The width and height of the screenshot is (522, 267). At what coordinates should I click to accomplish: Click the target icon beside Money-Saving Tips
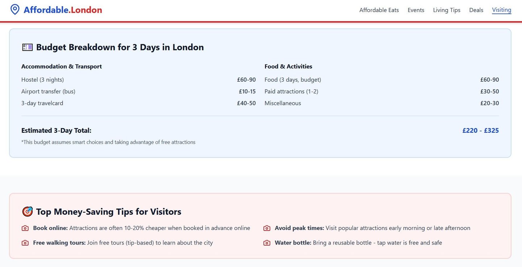[x=27, y=211]
